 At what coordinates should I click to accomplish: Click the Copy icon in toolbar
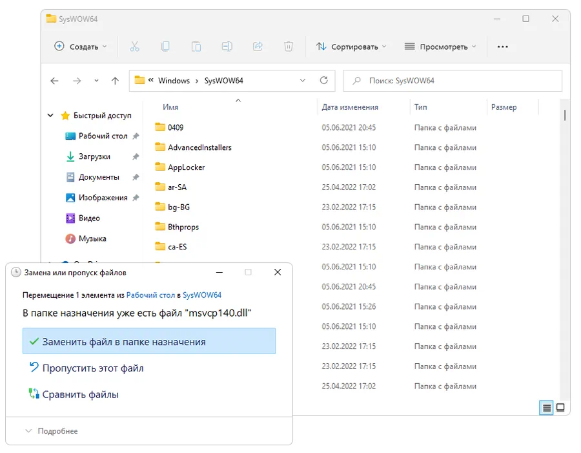tap(165, 47)
